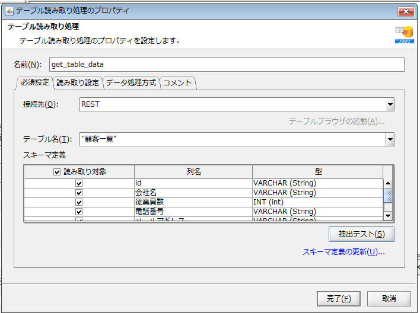Uncheck the 電話番号 row checkbox
Viewport: 420px width, 313px height.
pyautogui.click(x=79, y=212)
